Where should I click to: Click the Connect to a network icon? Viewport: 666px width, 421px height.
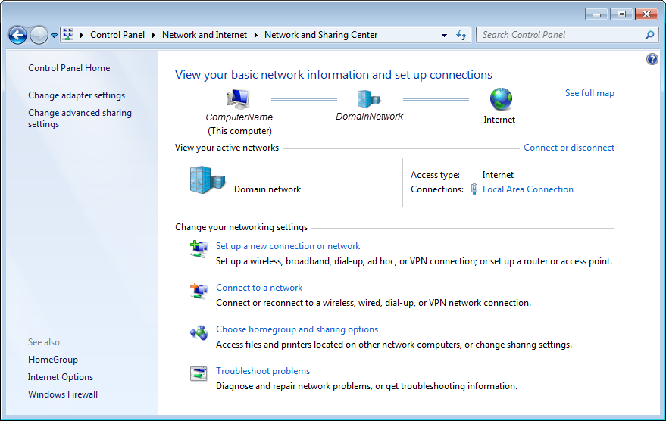[199, 291]
